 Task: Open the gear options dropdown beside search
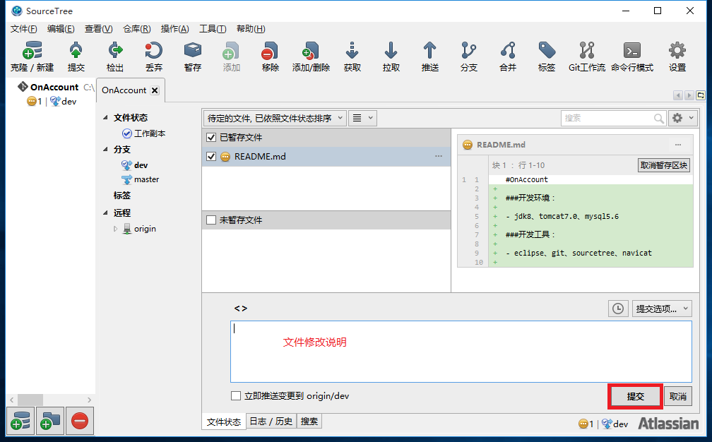click(x=683, y=119)
